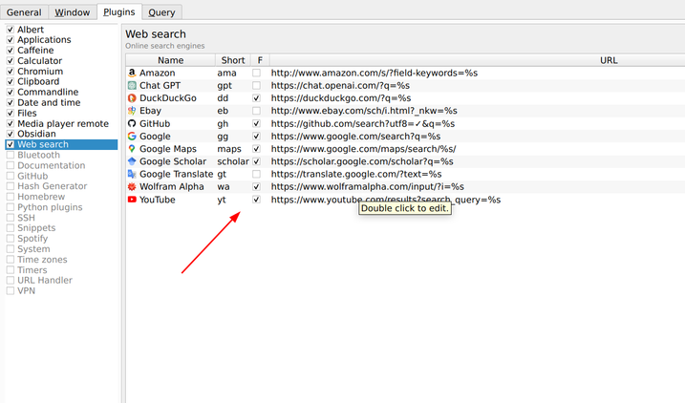Enable fallback checkbox for Amazon
The width and height of the screenshot is (685, 403).
coord(256,73)
